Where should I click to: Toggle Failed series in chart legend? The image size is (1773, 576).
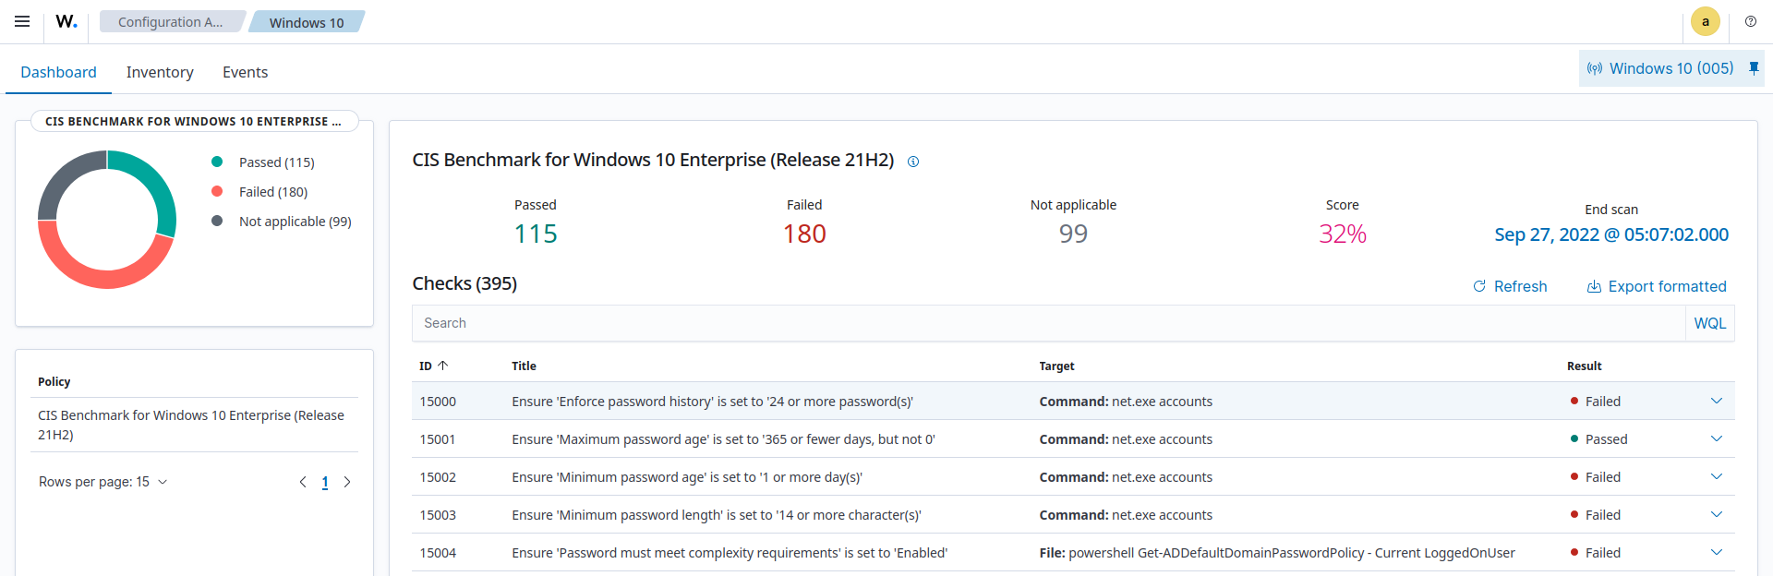272,192
